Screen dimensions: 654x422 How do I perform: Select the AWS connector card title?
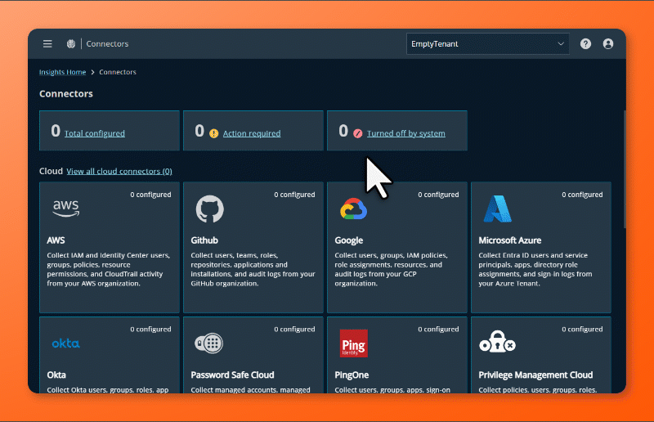(x=56, y=240)
